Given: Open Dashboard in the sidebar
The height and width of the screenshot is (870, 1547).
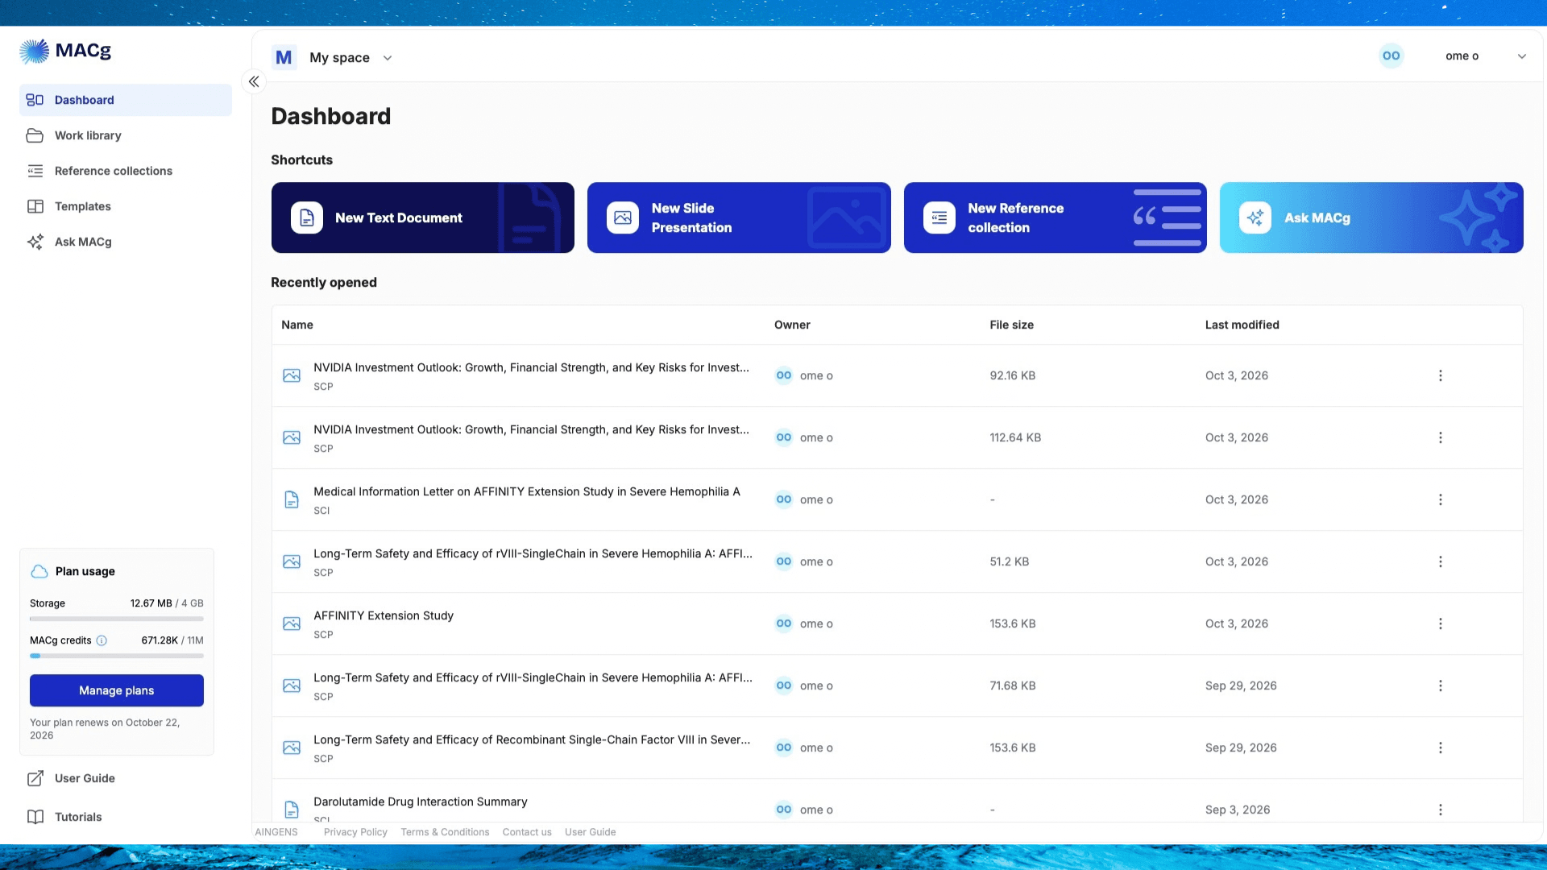Looking at the screenshot, I should (126, 100).
